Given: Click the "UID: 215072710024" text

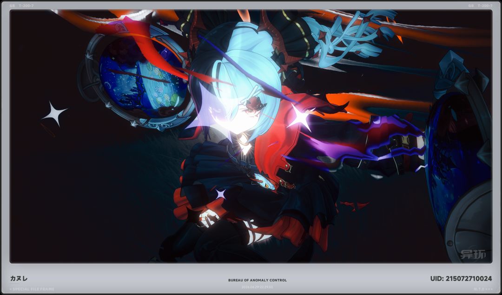Looking at the screenshot, I should coord(461,279).
